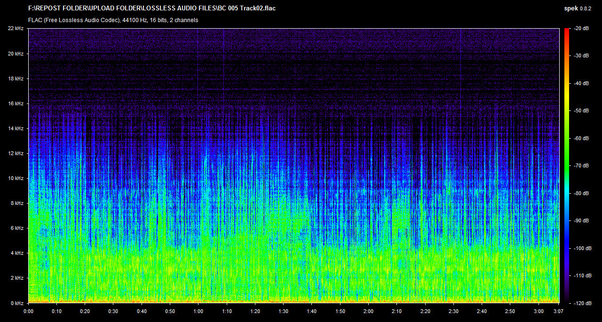
Task: Click the 0:30 time label
Action: click(113, 311)
